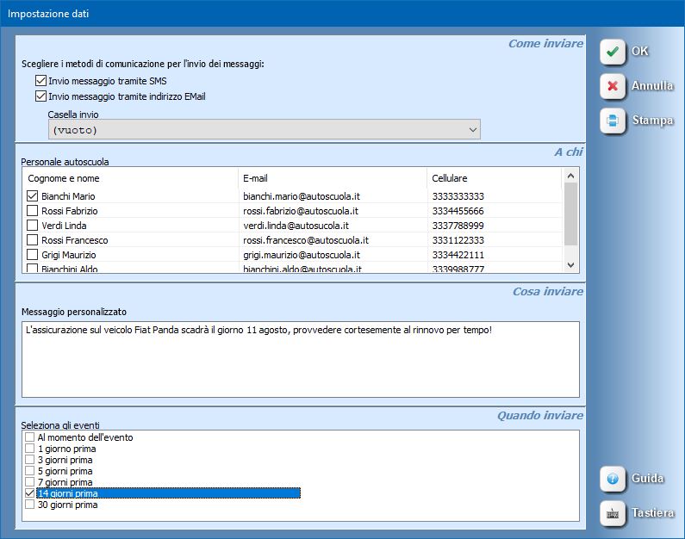Select the Grigi Maurizio row checkbox
This screenshot has height=539, width=685.
point(33,255)
